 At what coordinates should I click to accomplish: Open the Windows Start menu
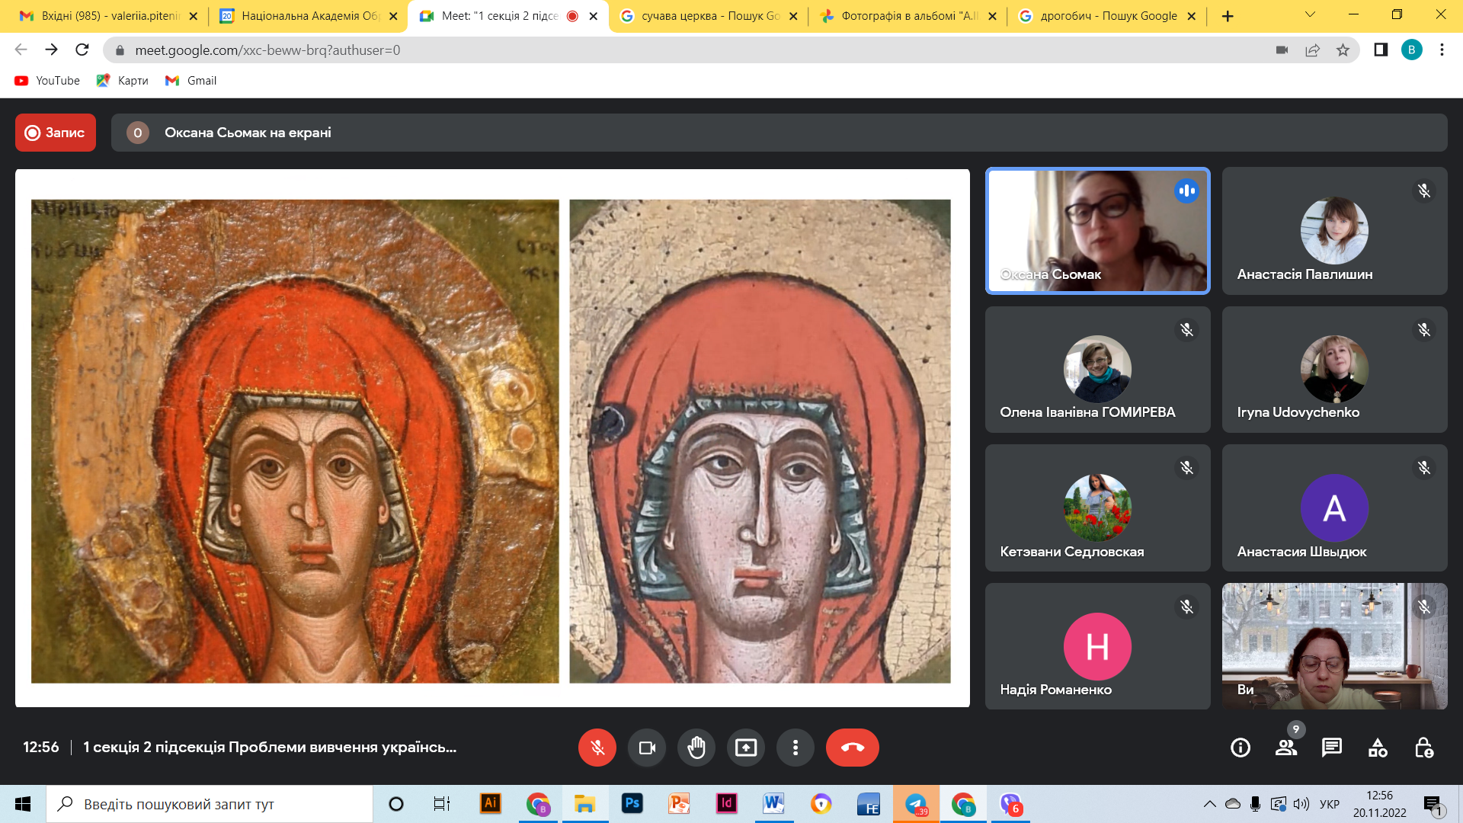(23, 804)
